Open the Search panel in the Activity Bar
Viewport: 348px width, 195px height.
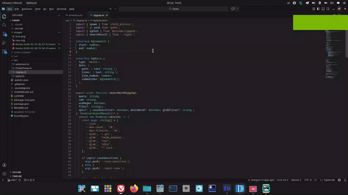click(x=4, y=25)
